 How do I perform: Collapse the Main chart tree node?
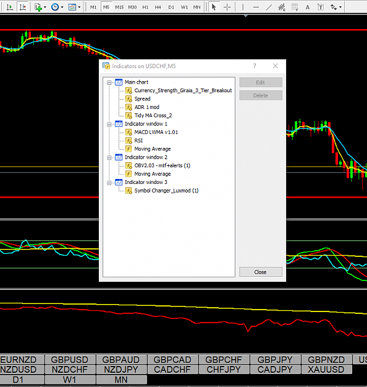click(x=109, y=82)
